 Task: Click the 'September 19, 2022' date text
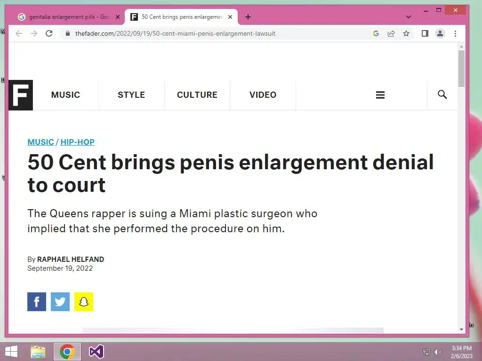click(60, 268)
